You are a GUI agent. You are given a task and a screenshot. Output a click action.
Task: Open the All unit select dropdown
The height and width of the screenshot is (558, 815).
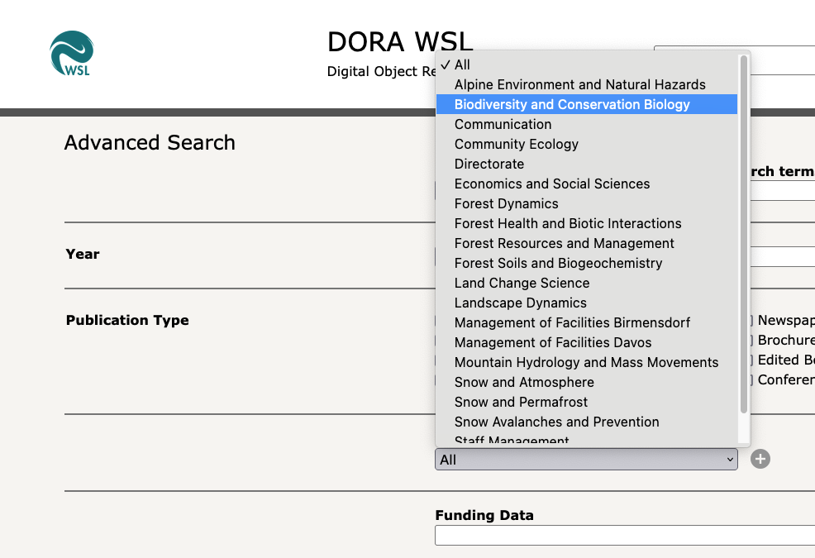pos(586,459)
